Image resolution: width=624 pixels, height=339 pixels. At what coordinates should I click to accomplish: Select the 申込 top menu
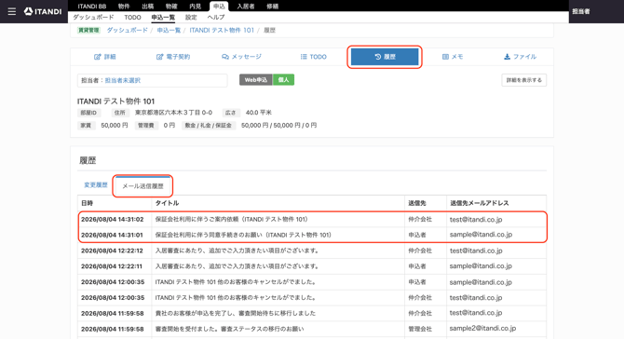click(219, 6)
